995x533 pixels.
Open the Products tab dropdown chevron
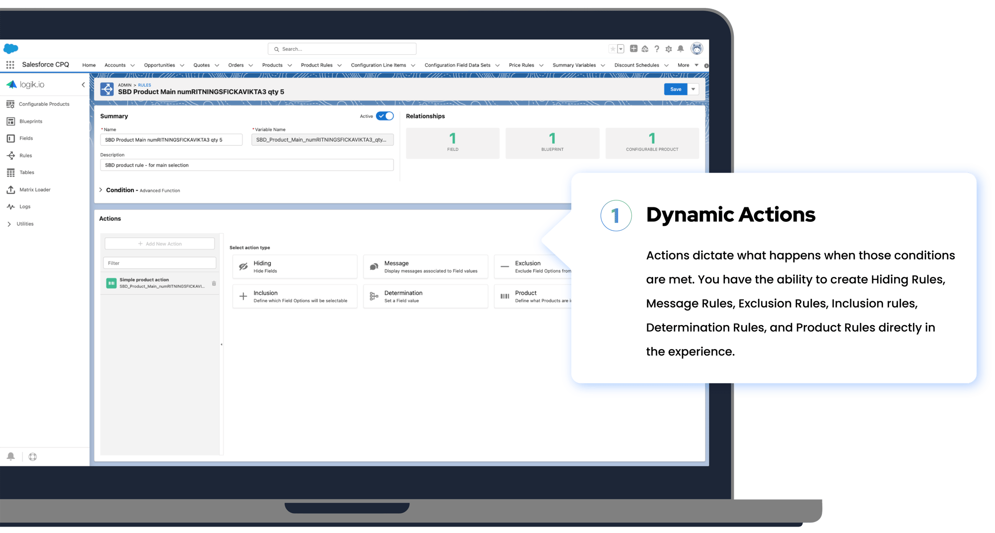[290, 65]
